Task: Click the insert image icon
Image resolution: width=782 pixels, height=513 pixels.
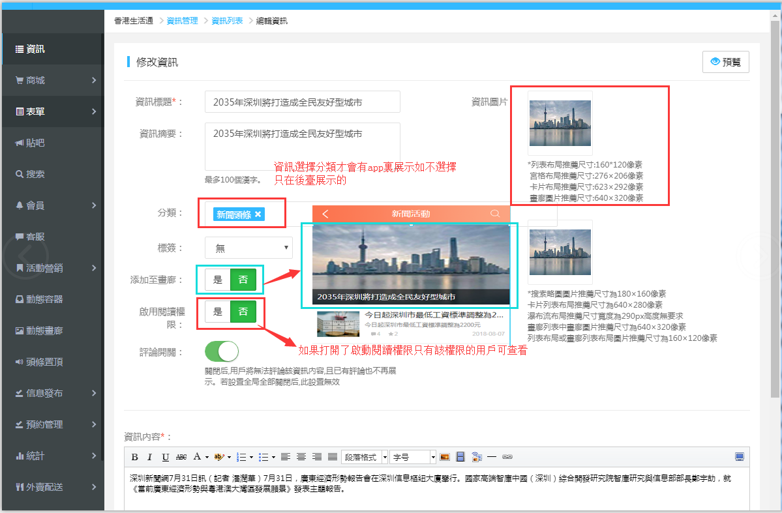Action: click(x=445, y=457)
